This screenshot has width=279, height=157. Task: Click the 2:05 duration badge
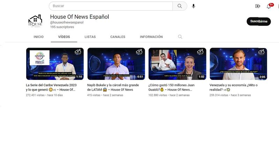(x=262, y=77)
